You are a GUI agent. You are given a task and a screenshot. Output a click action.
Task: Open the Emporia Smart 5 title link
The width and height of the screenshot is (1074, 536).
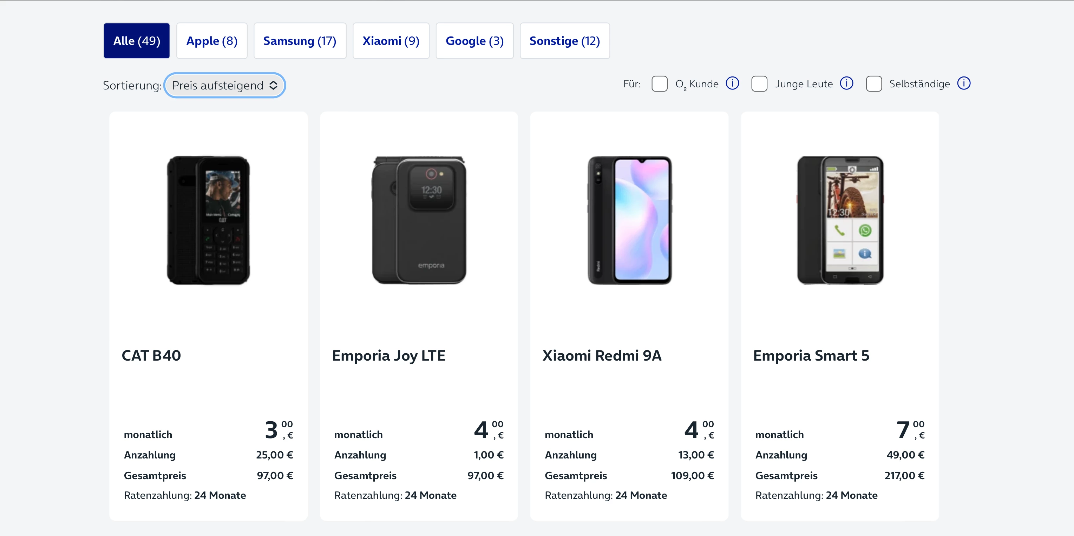point(811,356)
